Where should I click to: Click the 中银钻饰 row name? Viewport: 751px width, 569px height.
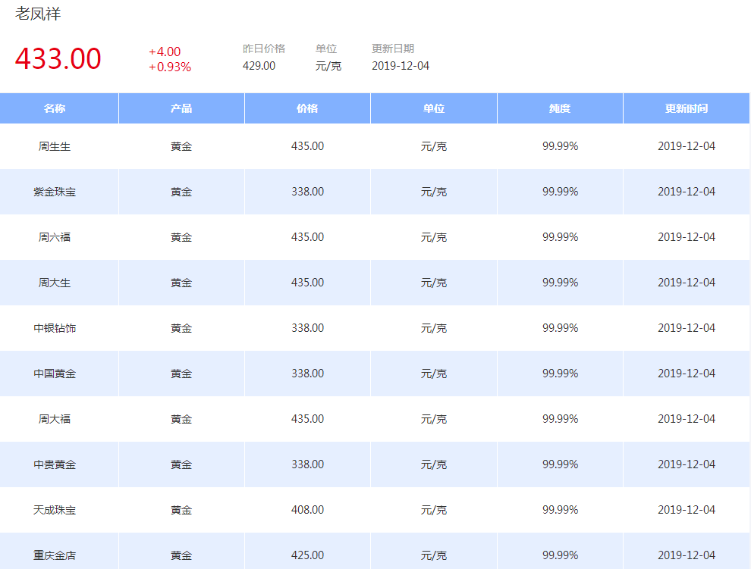[x=55, y=328]
